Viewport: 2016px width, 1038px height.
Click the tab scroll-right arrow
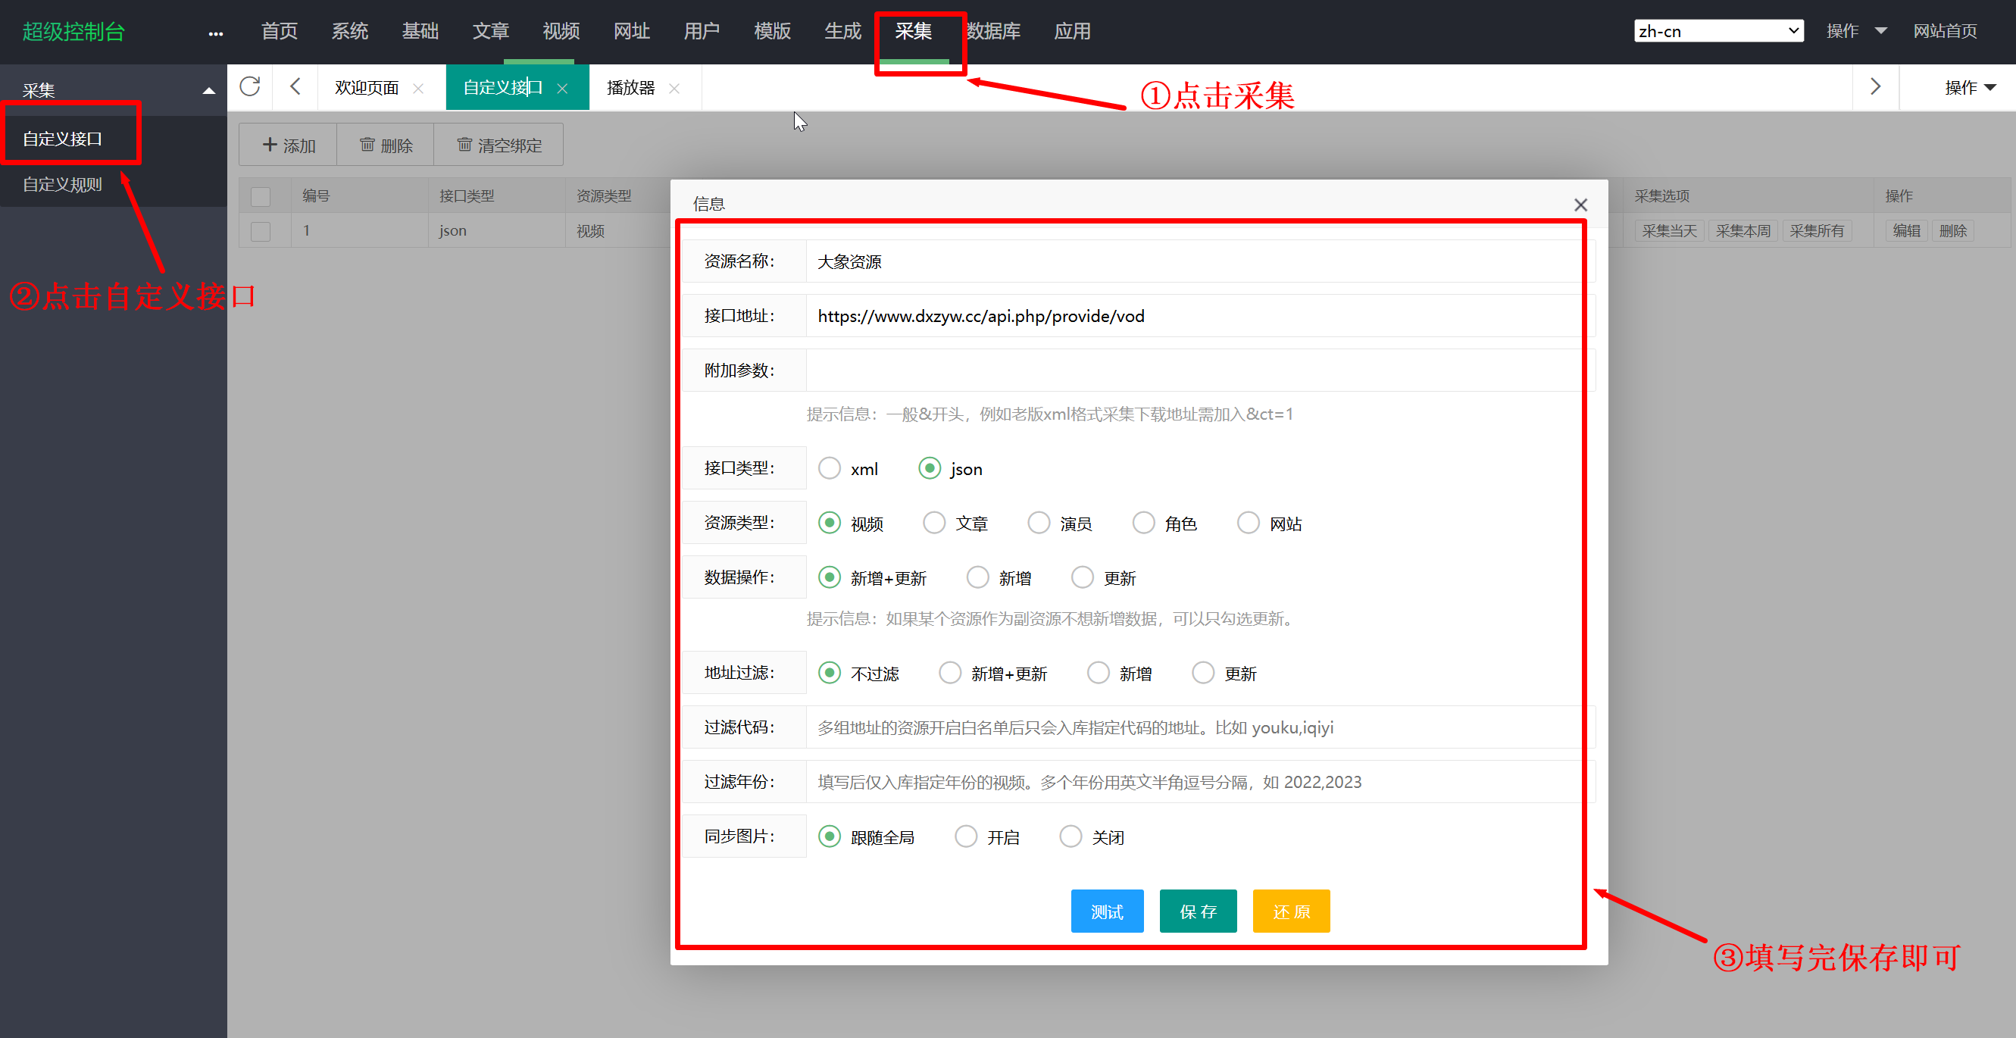tap(1875, 86)
